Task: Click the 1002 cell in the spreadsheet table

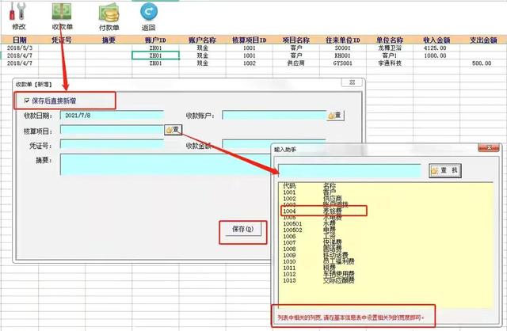Action: [x=250, y=63]
